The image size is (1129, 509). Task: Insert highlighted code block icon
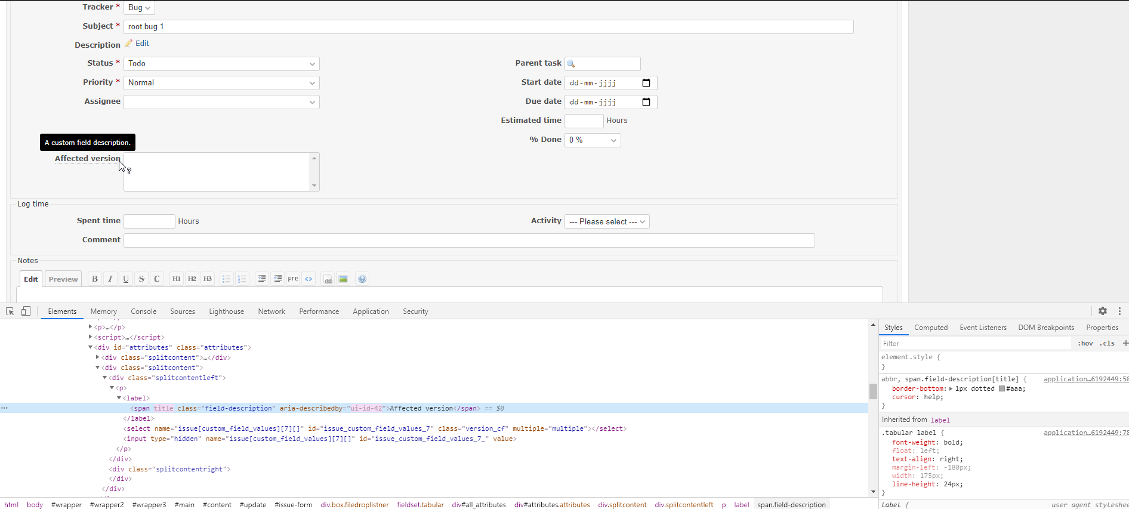(x=309, y=279)
